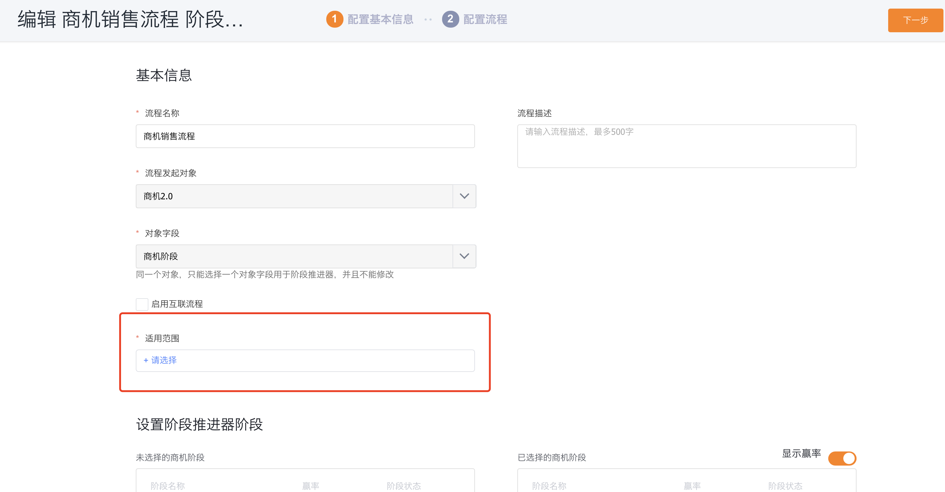Click the 未选择的商机阶段 label
Screen dimensions: 945x492
pos(170,458)
